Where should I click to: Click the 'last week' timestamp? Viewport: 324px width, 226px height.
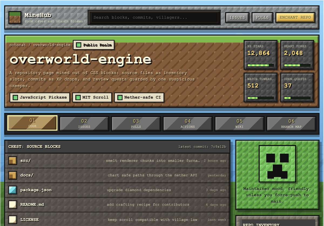(217, 220)
